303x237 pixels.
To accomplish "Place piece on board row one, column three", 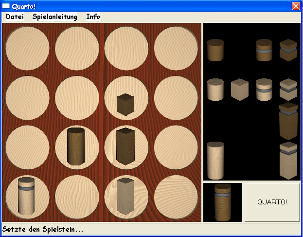I will click(x=126, y=48).
